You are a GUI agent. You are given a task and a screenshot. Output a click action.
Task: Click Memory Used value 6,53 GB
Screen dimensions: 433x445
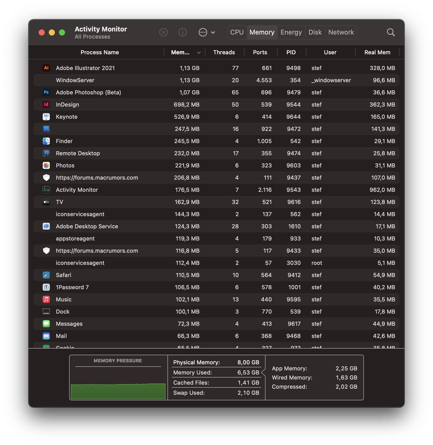click(248, 372)
